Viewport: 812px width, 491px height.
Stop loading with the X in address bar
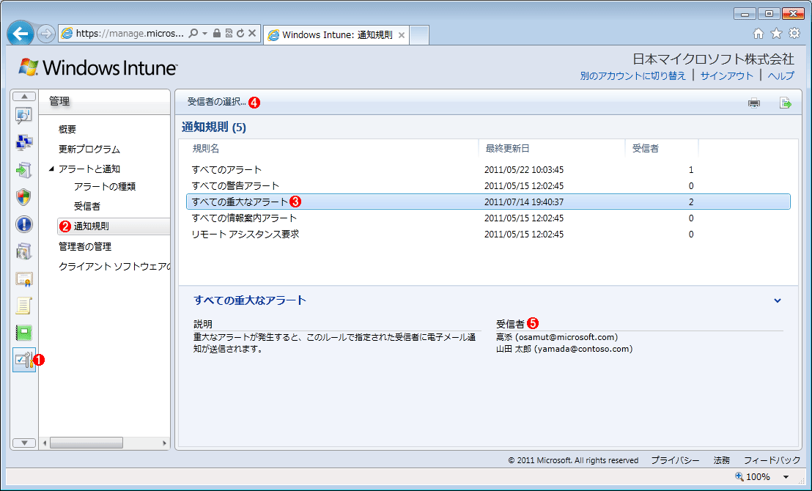(252, 33)
